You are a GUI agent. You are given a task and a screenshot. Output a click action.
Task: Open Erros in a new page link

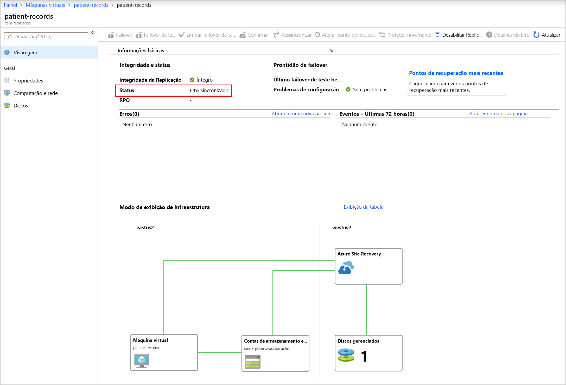point(301,114)
